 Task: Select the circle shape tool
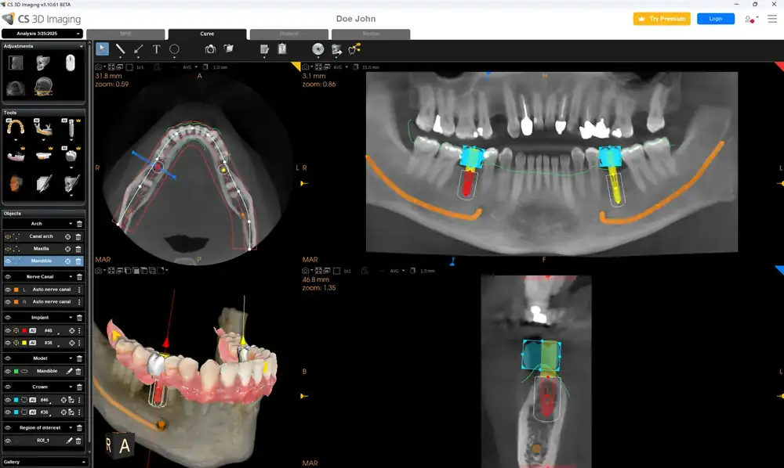(174, 49)
